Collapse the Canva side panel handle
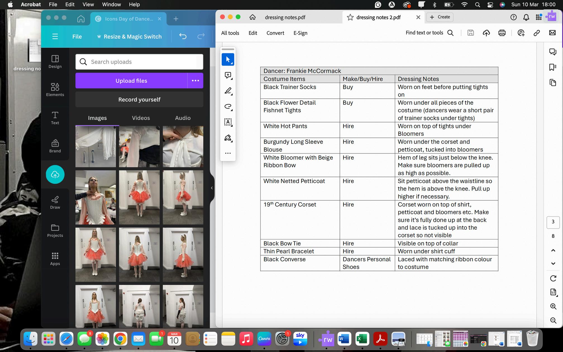Image resolution: width=563 pixels, height=352 pixels. [x=212, y=188]
